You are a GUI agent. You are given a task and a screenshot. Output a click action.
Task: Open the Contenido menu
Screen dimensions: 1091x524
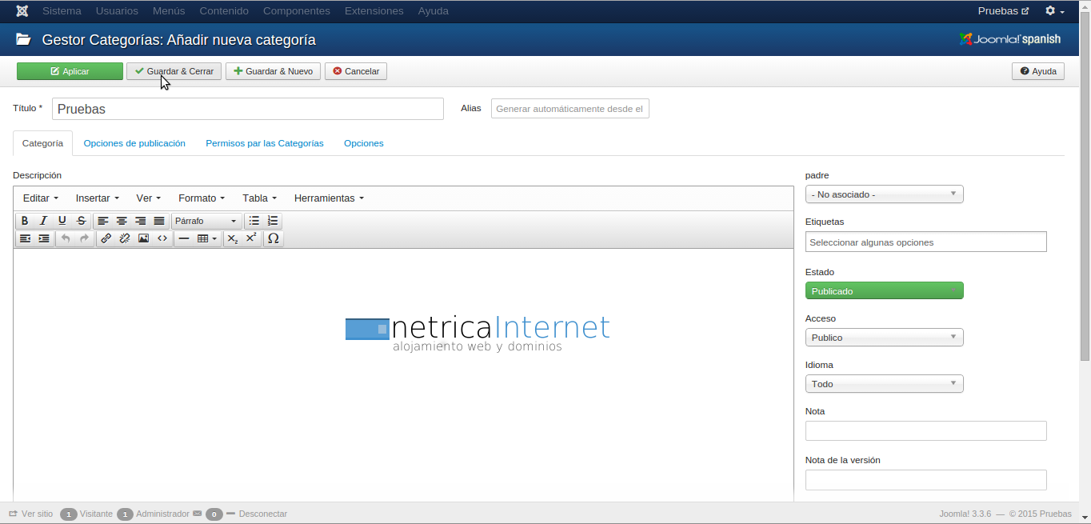tap(224, 11)
